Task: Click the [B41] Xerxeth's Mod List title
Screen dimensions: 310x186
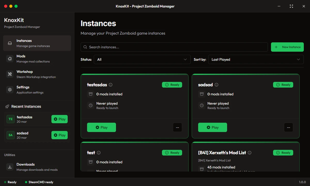Action: click(x=222, y=153)
